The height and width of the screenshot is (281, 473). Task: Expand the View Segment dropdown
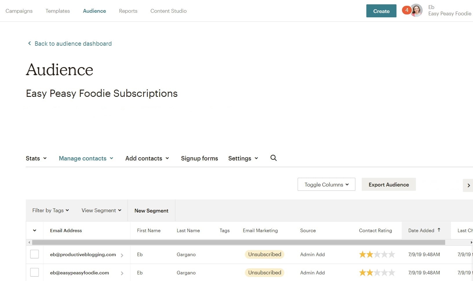101,210
